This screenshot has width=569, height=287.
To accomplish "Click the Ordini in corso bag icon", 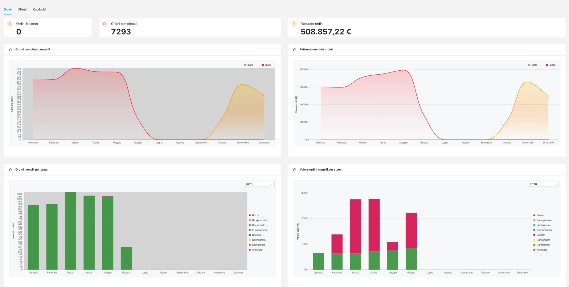I will tap(10, 24).
